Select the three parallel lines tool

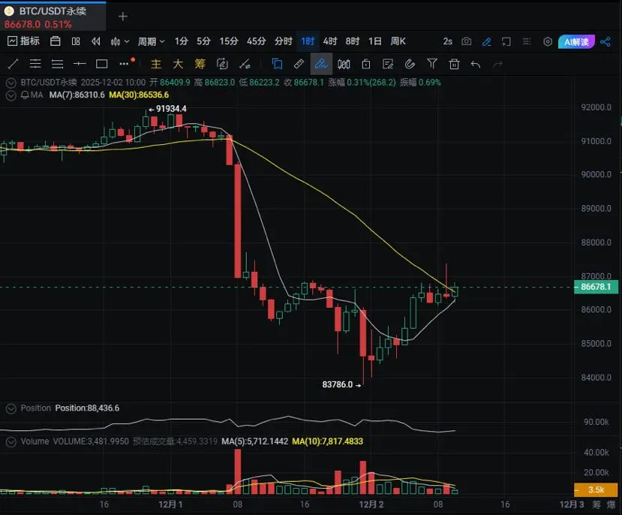58,64
